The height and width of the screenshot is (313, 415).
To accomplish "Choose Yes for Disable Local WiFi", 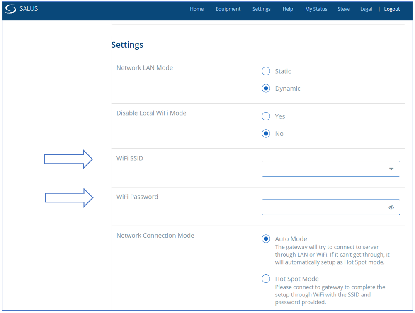I will 266,116.
